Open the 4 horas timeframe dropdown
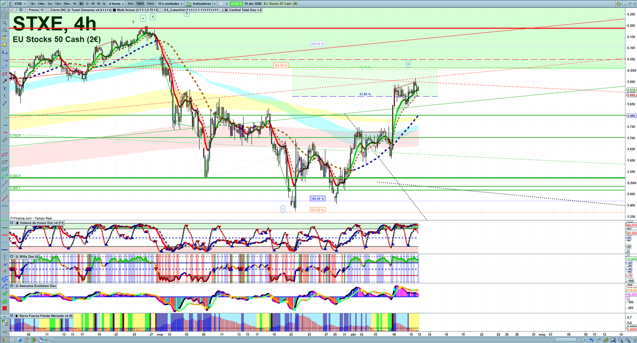 click(116, 4)
